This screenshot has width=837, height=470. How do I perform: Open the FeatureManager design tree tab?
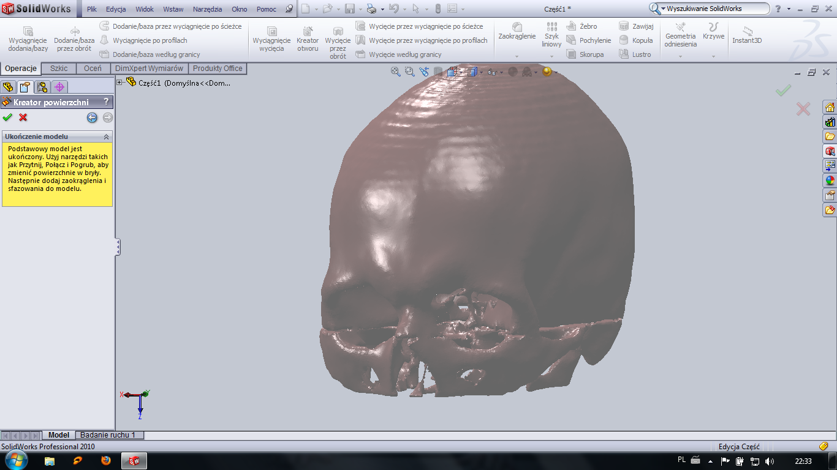pos(8,87)
